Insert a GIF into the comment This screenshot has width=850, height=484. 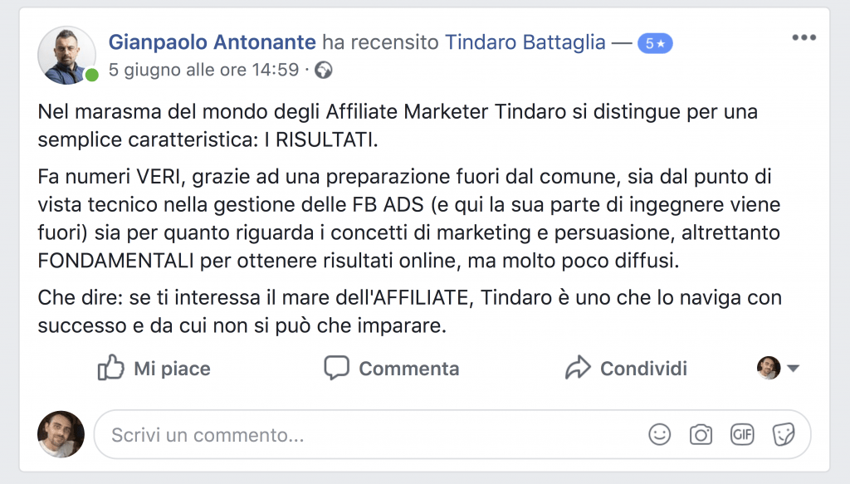tap(742, 434)
